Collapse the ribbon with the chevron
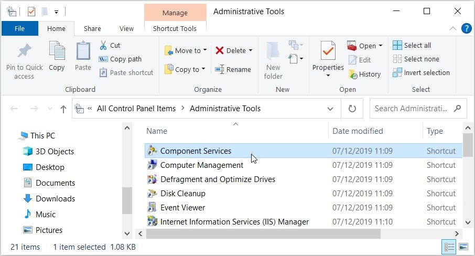This screenshot has height=256, width=475. [452, 28]
